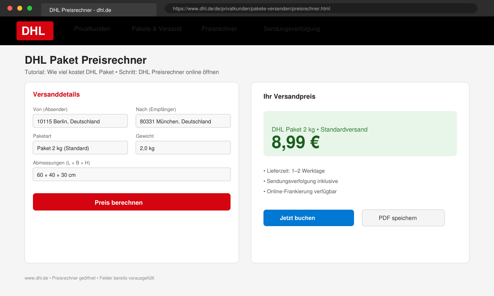
Task: Click the Online-Frankierung verfügbar line
Action: pos(300,191)
